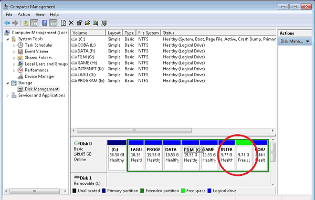Sort by the File System column header

[149, 33]
